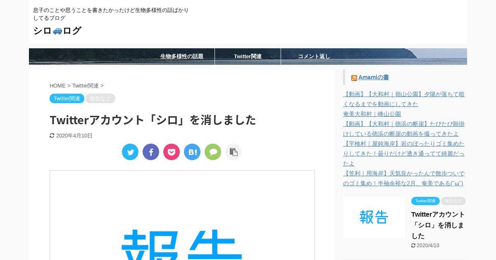Click the main article 報告 featured image
Viewport: 496px width, 260px height.
click(x=182, y=215)
